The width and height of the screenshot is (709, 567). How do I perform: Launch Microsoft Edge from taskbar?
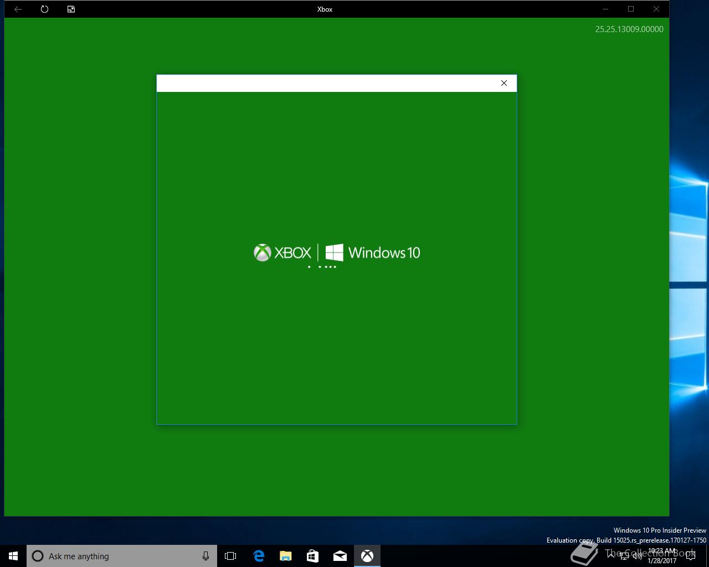259,556
